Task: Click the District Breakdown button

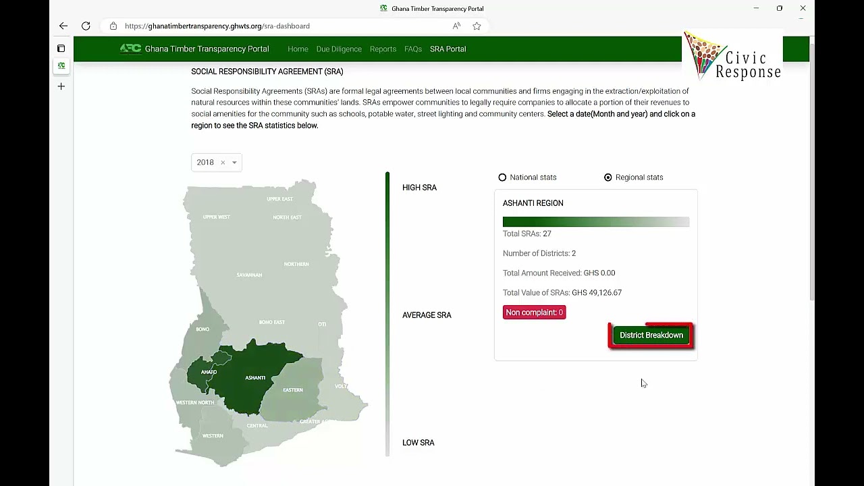Action: click(x=651, y=335)
